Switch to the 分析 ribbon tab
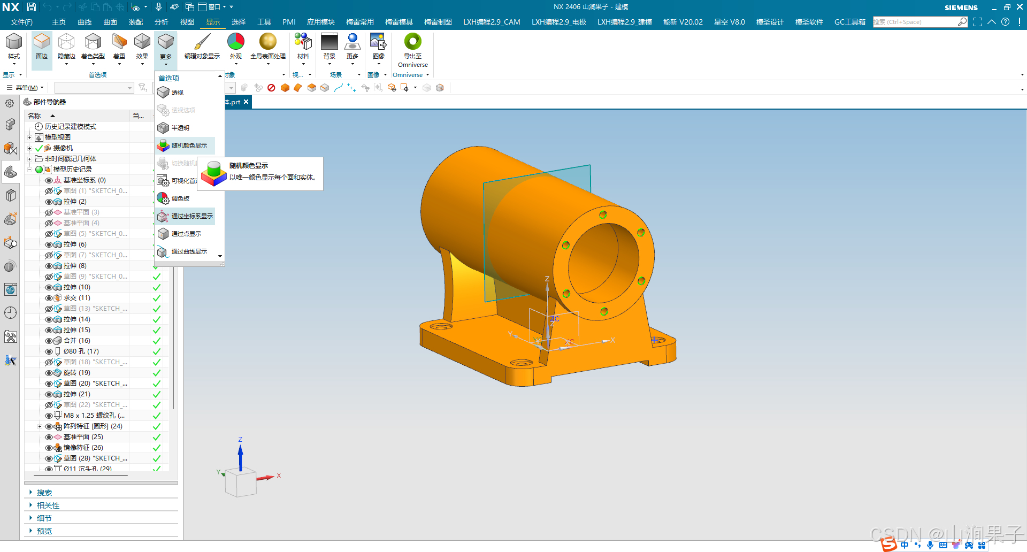Viewport: 1027px width, 552px height. (162, 22)
